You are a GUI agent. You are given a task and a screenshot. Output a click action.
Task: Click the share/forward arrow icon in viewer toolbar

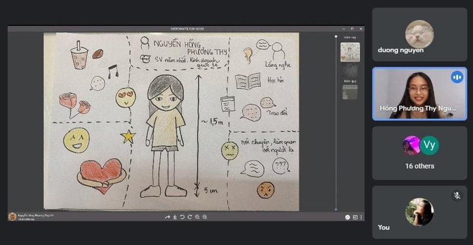pos(167,217)
